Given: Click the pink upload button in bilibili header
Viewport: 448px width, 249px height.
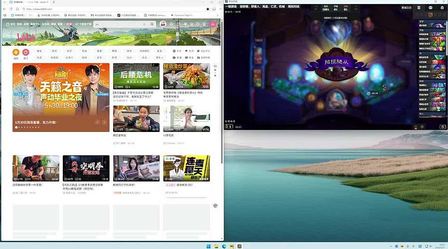Looking at the screenshot, I should 213,24.
